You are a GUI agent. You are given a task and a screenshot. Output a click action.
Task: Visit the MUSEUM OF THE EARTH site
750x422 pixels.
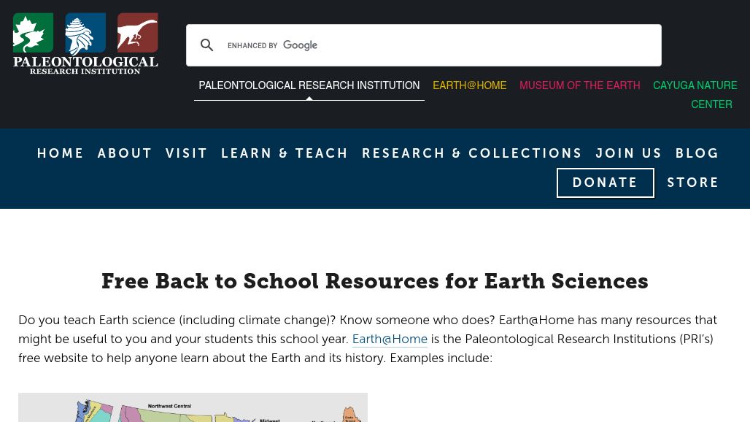click(579, 85)
